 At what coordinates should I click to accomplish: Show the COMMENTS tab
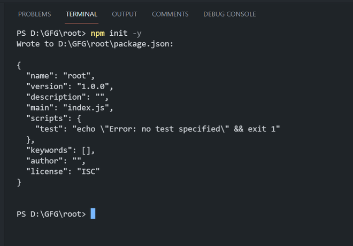pos(170,14)
